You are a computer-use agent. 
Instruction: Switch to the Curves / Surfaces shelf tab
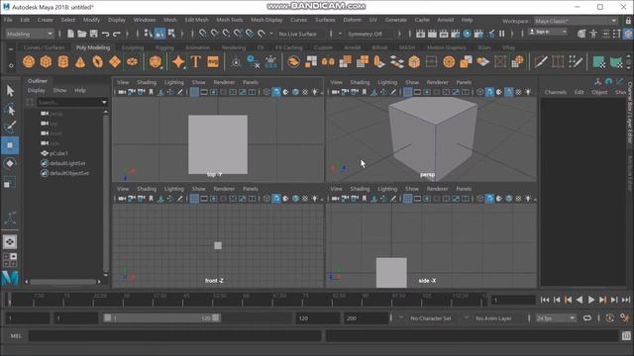(44, 47)
